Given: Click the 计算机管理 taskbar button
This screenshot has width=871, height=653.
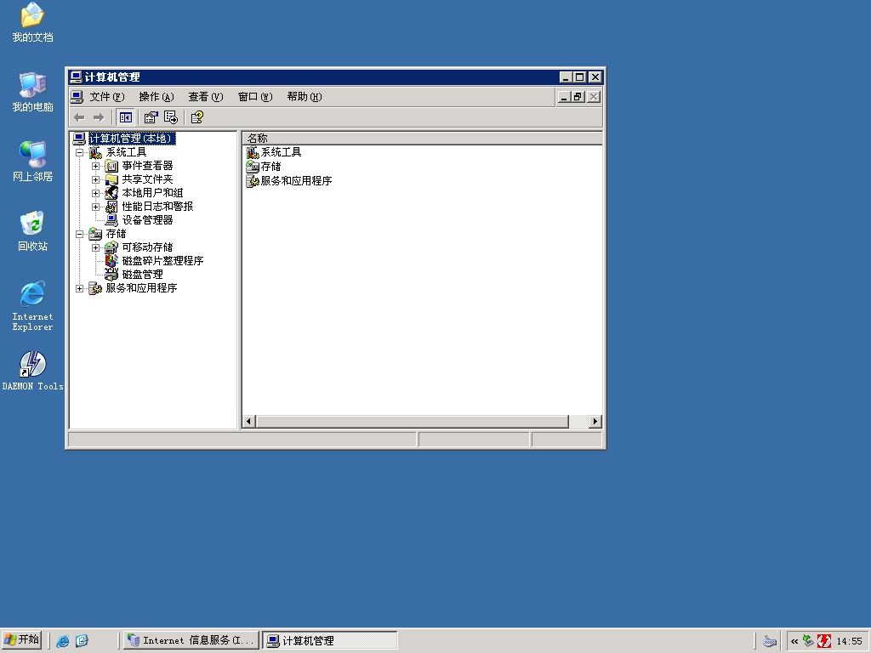Looking at the screenshot, I should 329,640.
